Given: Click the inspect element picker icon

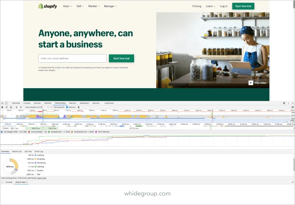Looking at the screenshot, I should coord(2,103).
